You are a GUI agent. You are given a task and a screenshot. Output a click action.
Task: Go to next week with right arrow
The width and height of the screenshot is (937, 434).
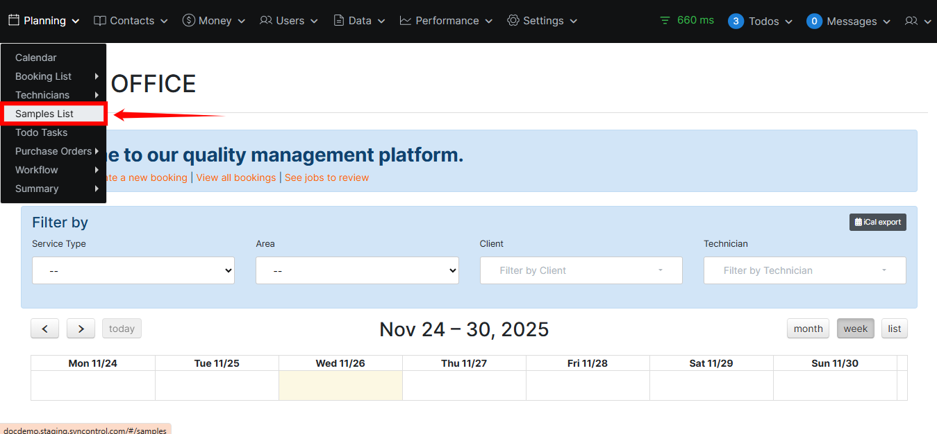[x=81, y=329]
